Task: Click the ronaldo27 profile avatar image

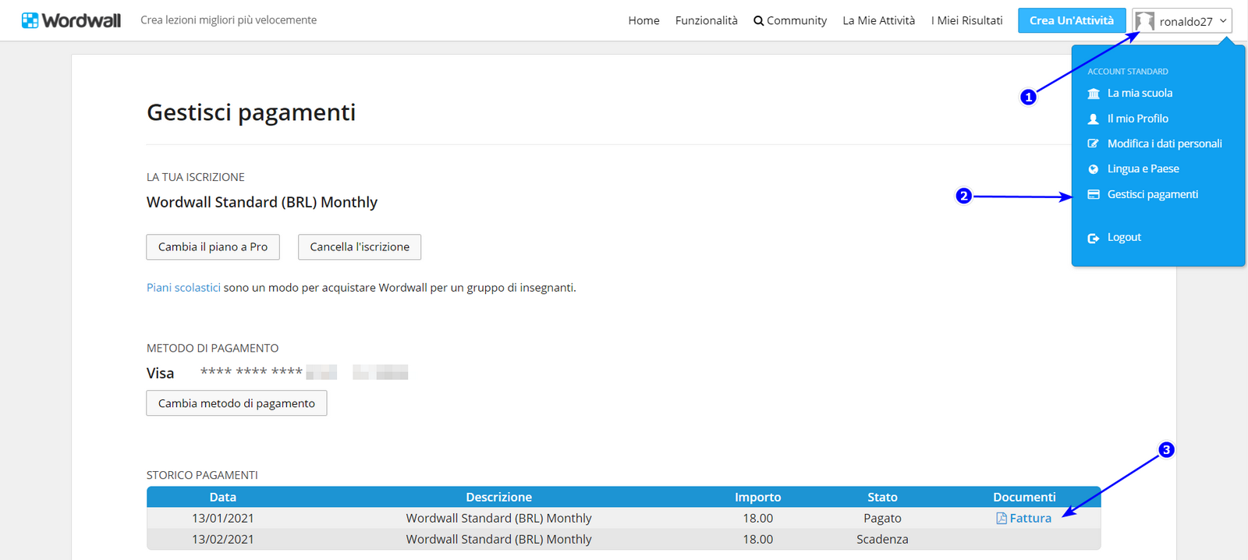Action: point(1145,21)
